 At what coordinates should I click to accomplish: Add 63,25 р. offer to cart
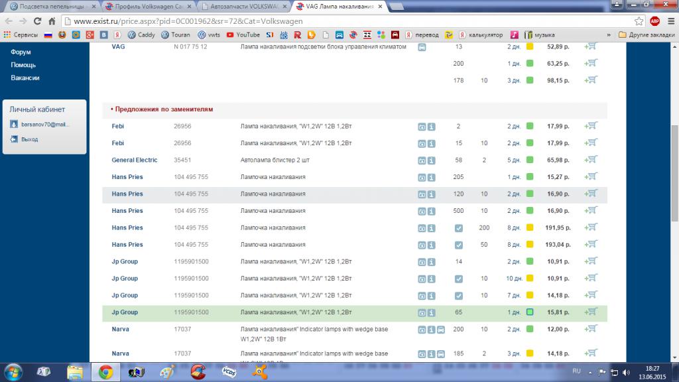(591, 63)
